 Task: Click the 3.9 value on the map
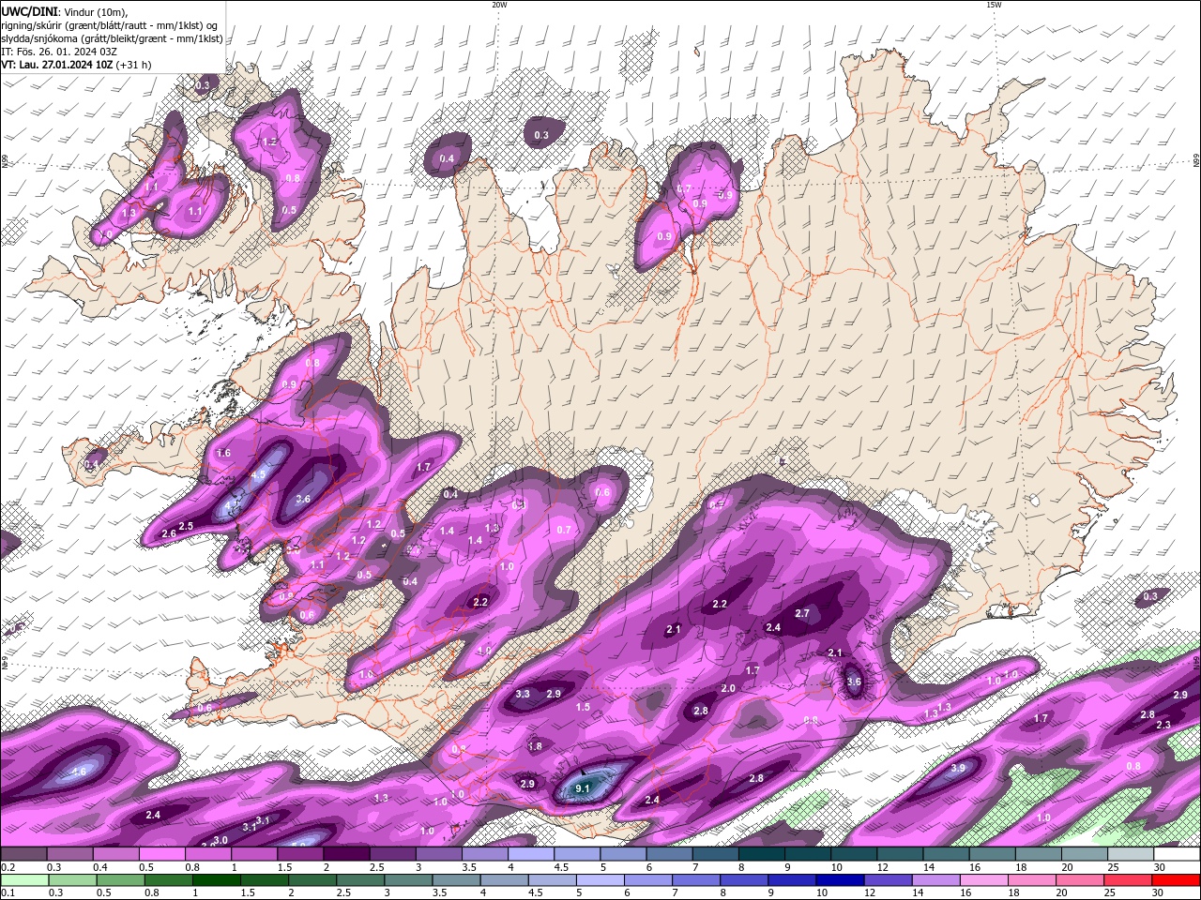[x=958, y=768]
